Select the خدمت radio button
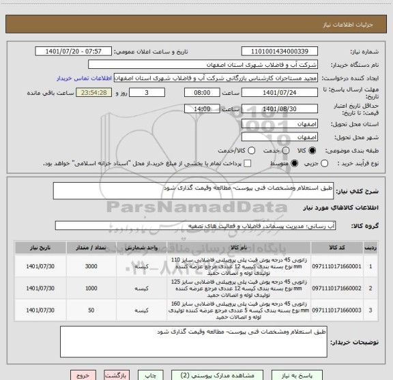This screenshot has width=393, height=380. click(x=286, y=150)
